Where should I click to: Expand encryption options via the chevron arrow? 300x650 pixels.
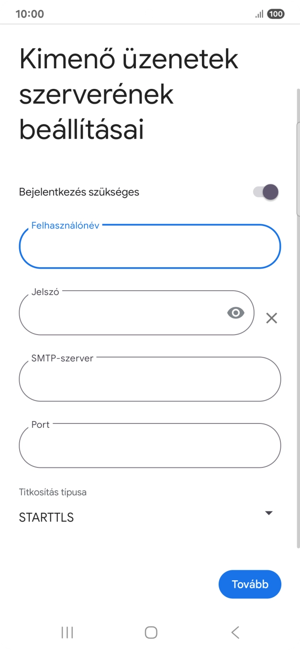coord(269,512)
